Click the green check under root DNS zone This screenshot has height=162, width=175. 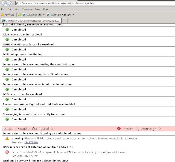[7, 69]
